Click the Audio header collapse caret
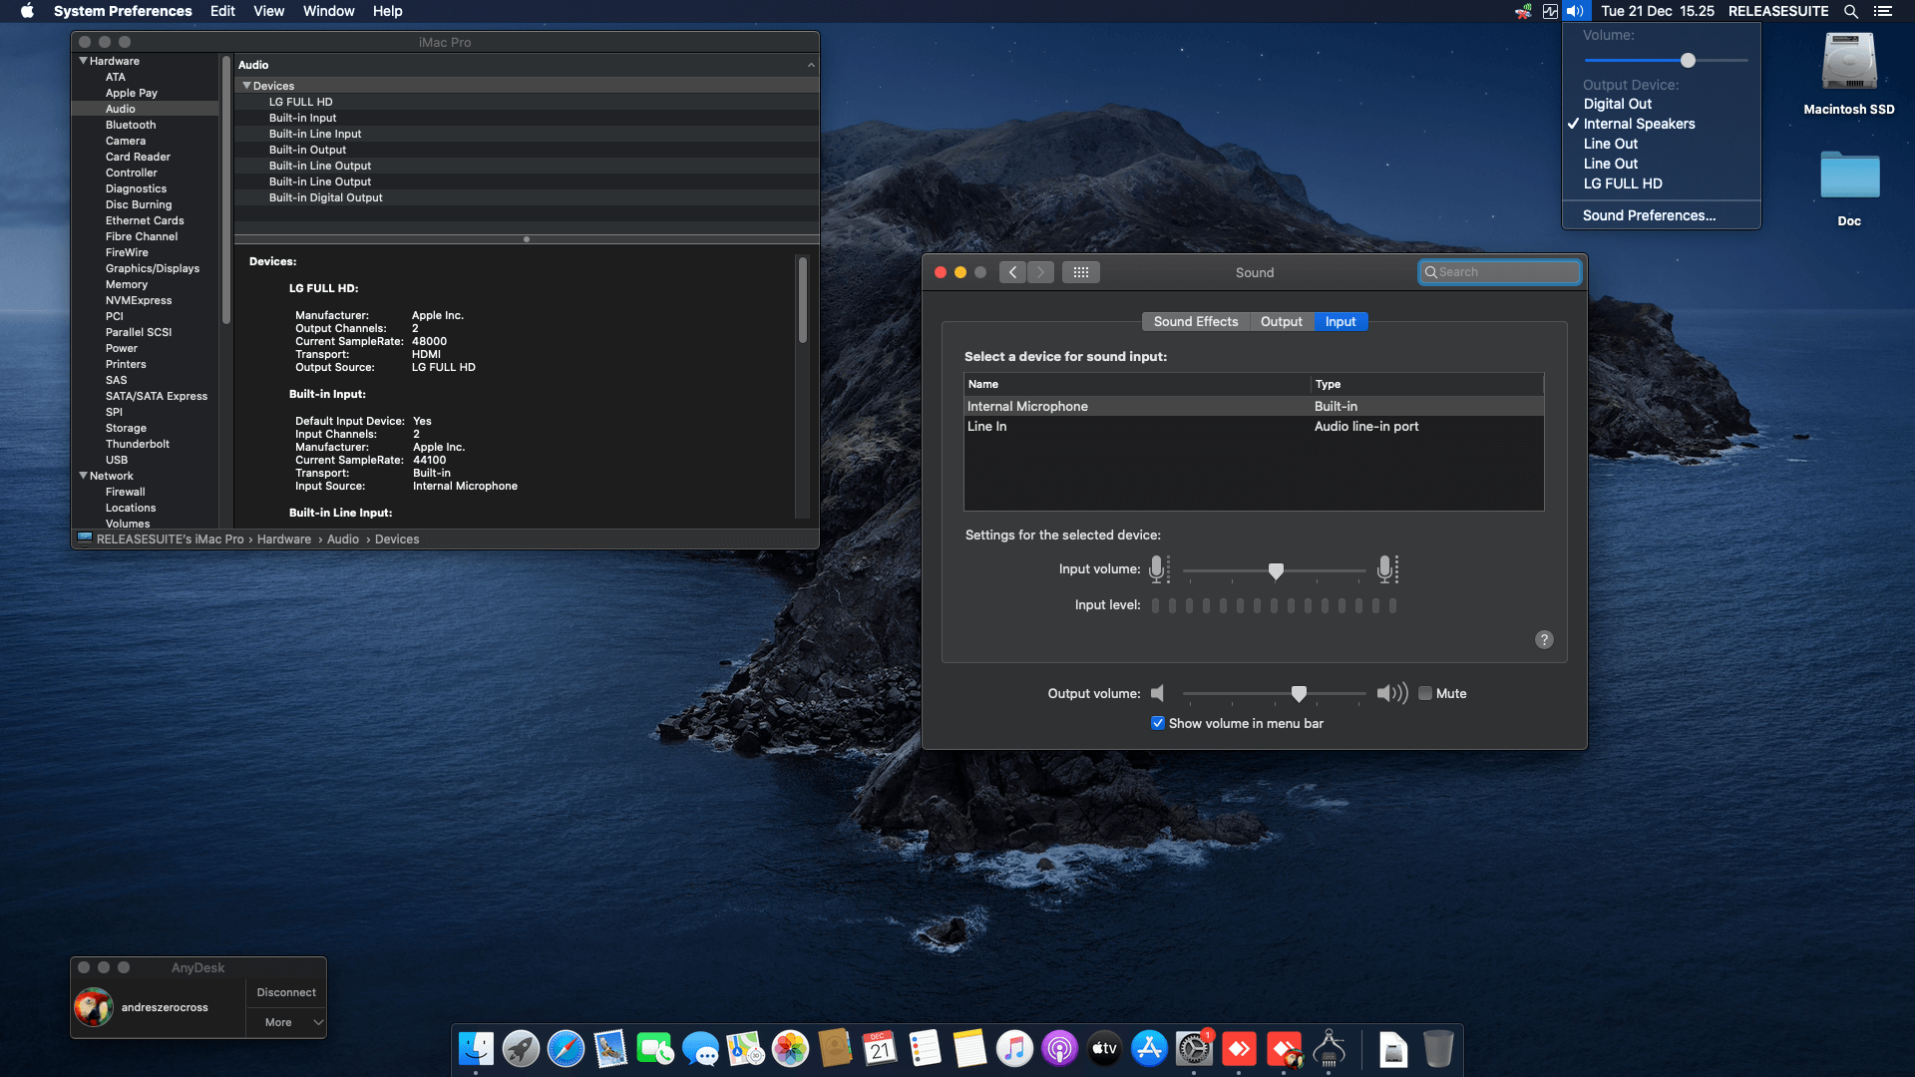Screen dimensions: 1915x1077 [x=811, y=65]
